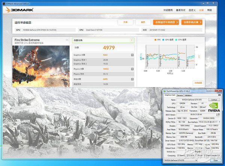
Task: Click the GPU-Z Lookup button
Action: pos(214,100)
